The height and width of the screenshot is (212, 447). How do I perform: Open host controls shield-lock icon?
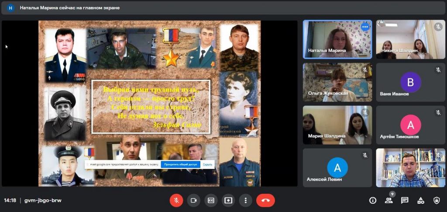[x=437, y=200]
